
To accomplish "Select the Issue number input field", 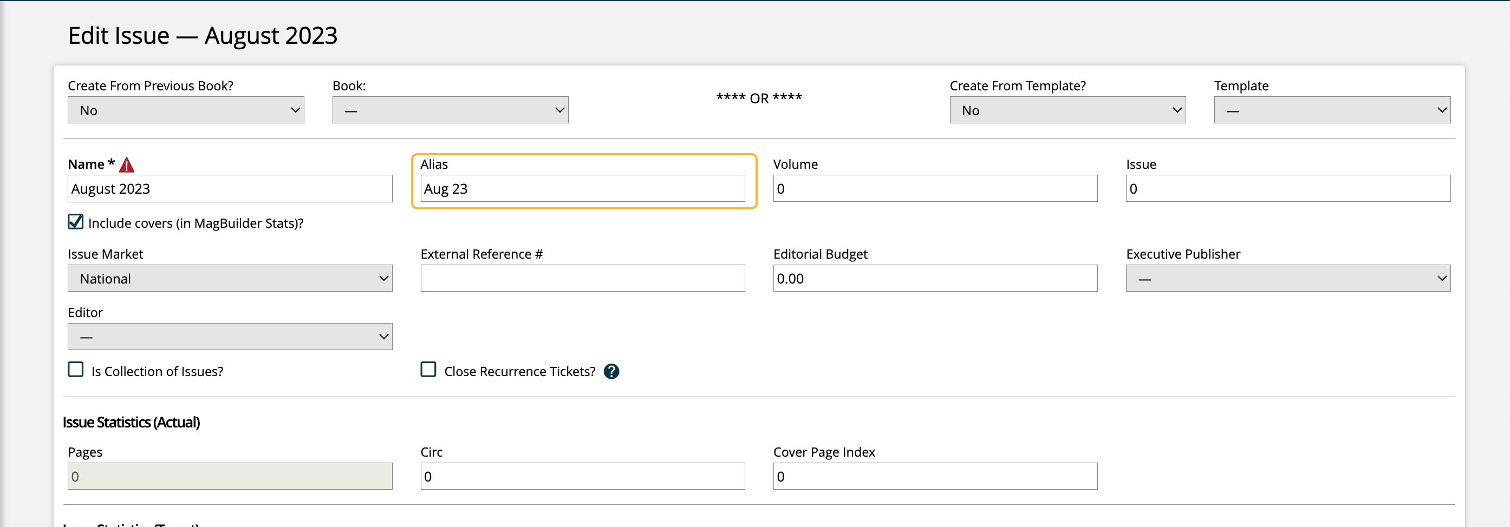I will (1287, 188).
